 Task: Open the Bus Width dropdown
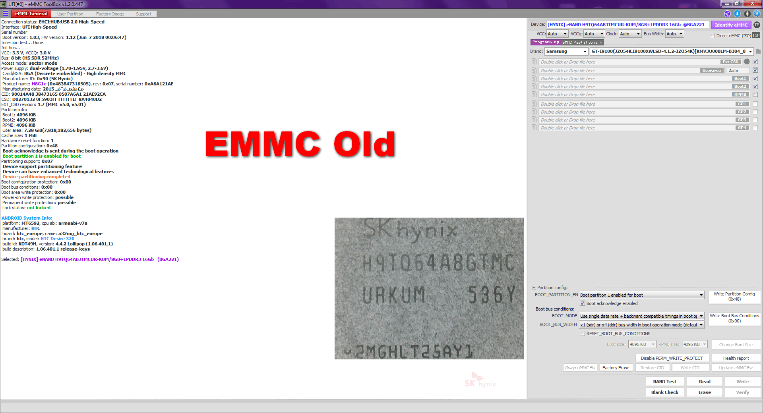pos(675,34)
